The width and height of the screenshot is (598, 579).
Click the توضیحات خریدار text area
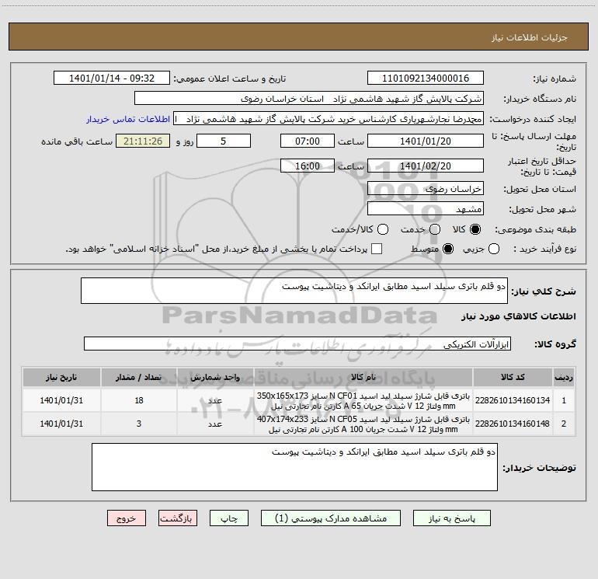tap(294, 467)
